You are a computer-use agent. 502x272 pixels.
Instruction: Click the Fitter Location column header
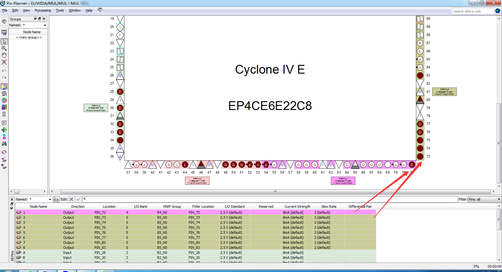coord(203,207)
